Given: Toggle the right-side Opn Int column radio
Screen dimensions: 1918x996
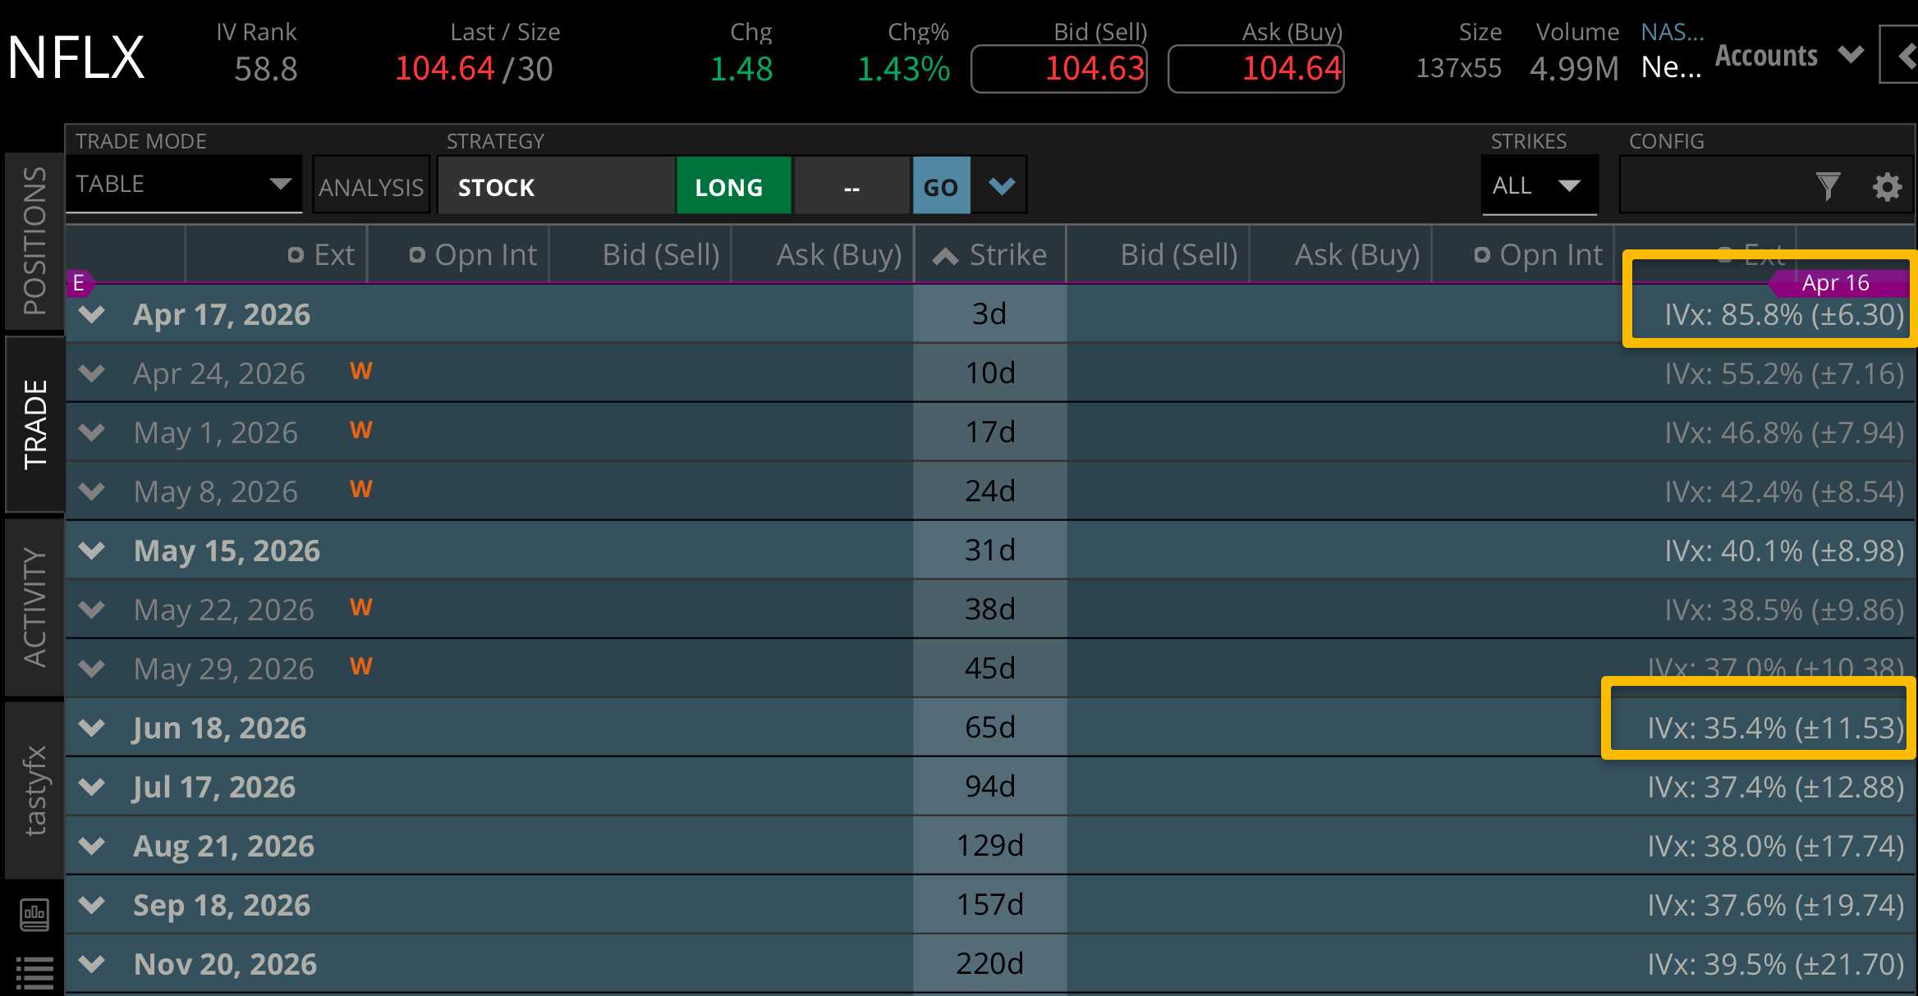Looking at the screenshot, I should [x=1482, y=254].
